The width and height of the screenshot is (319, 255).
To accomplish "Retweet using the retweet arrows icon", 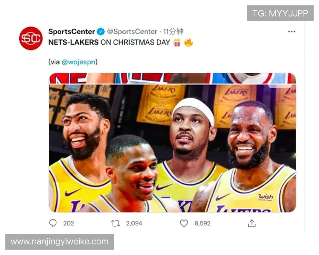I will click(115, 223).
